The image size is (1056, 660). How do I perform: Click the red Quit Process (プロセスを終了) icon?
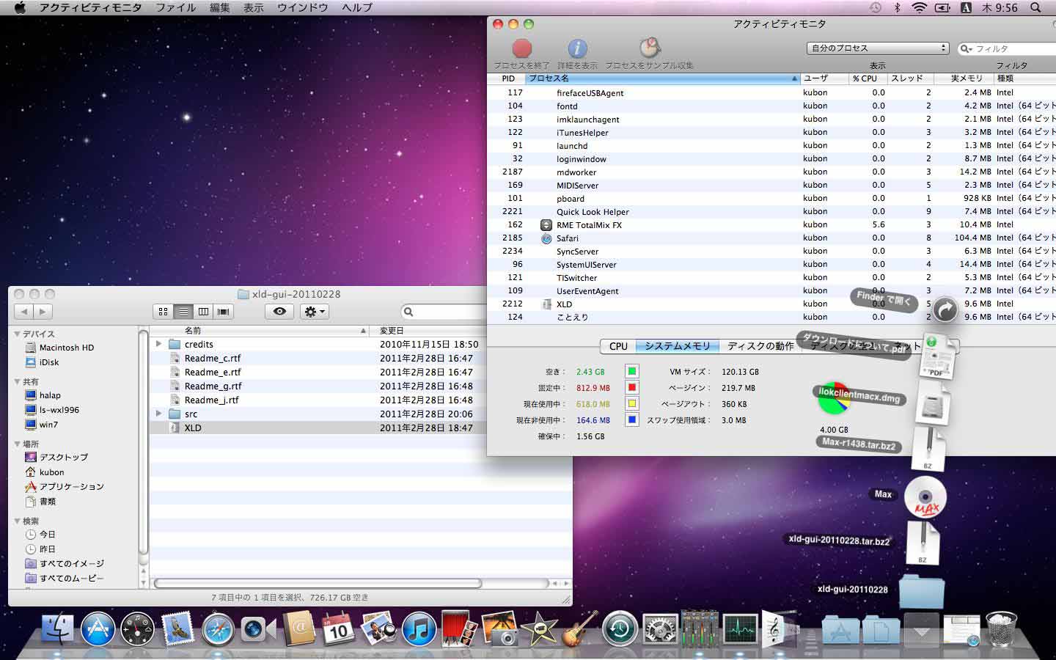point(521,48)
